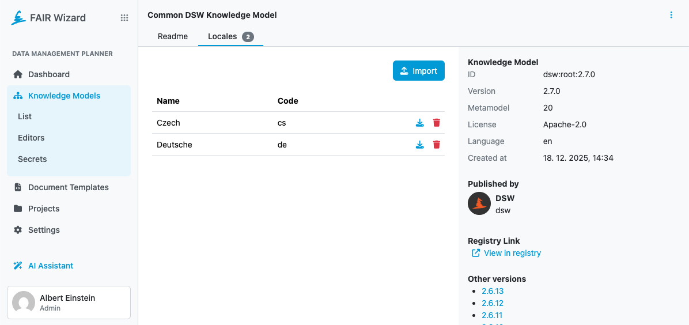Image resolution: width=689 pixels, height=325 pixels.
Task: Open the three-dot options menu
Action: tap(671, 15)
